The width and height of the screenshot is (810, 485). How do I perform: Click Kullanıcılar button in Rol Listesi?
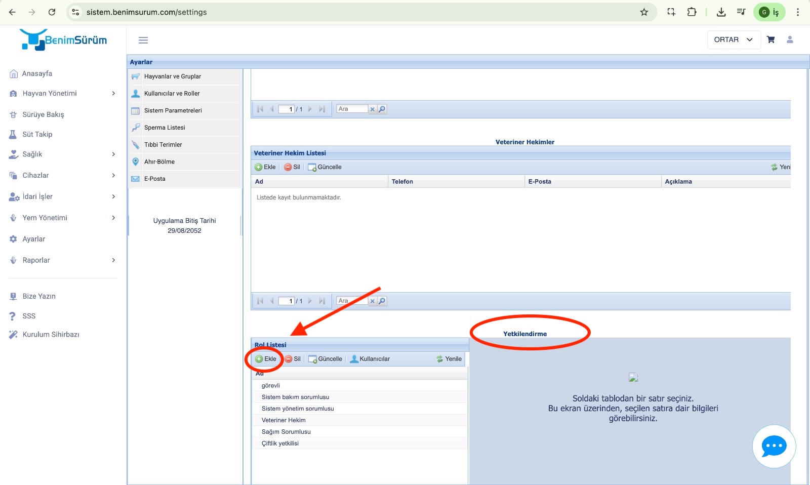(x=370, y=359)
